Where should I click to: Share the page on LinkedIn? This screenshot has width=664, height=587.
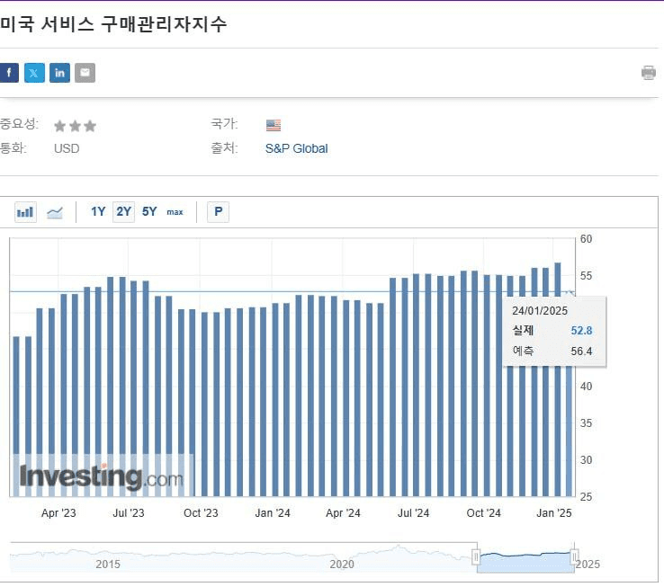(x=59, y=73)
